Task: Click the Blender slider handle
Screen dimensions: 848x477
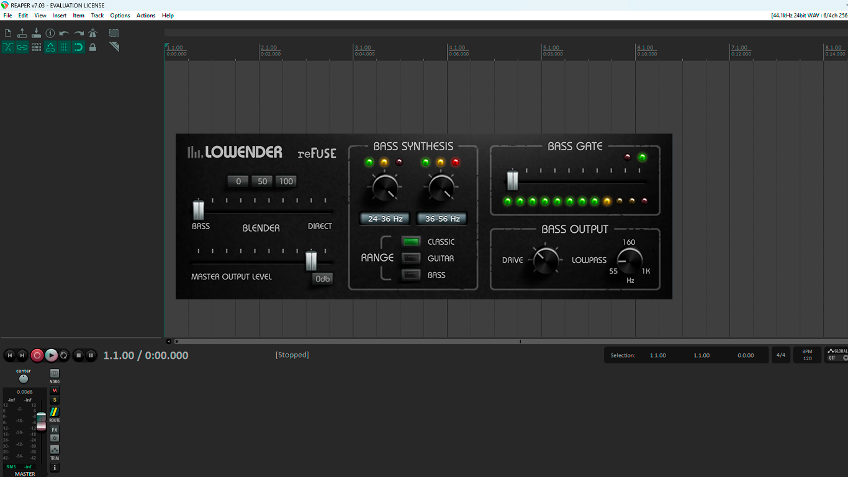Action: 198,210
